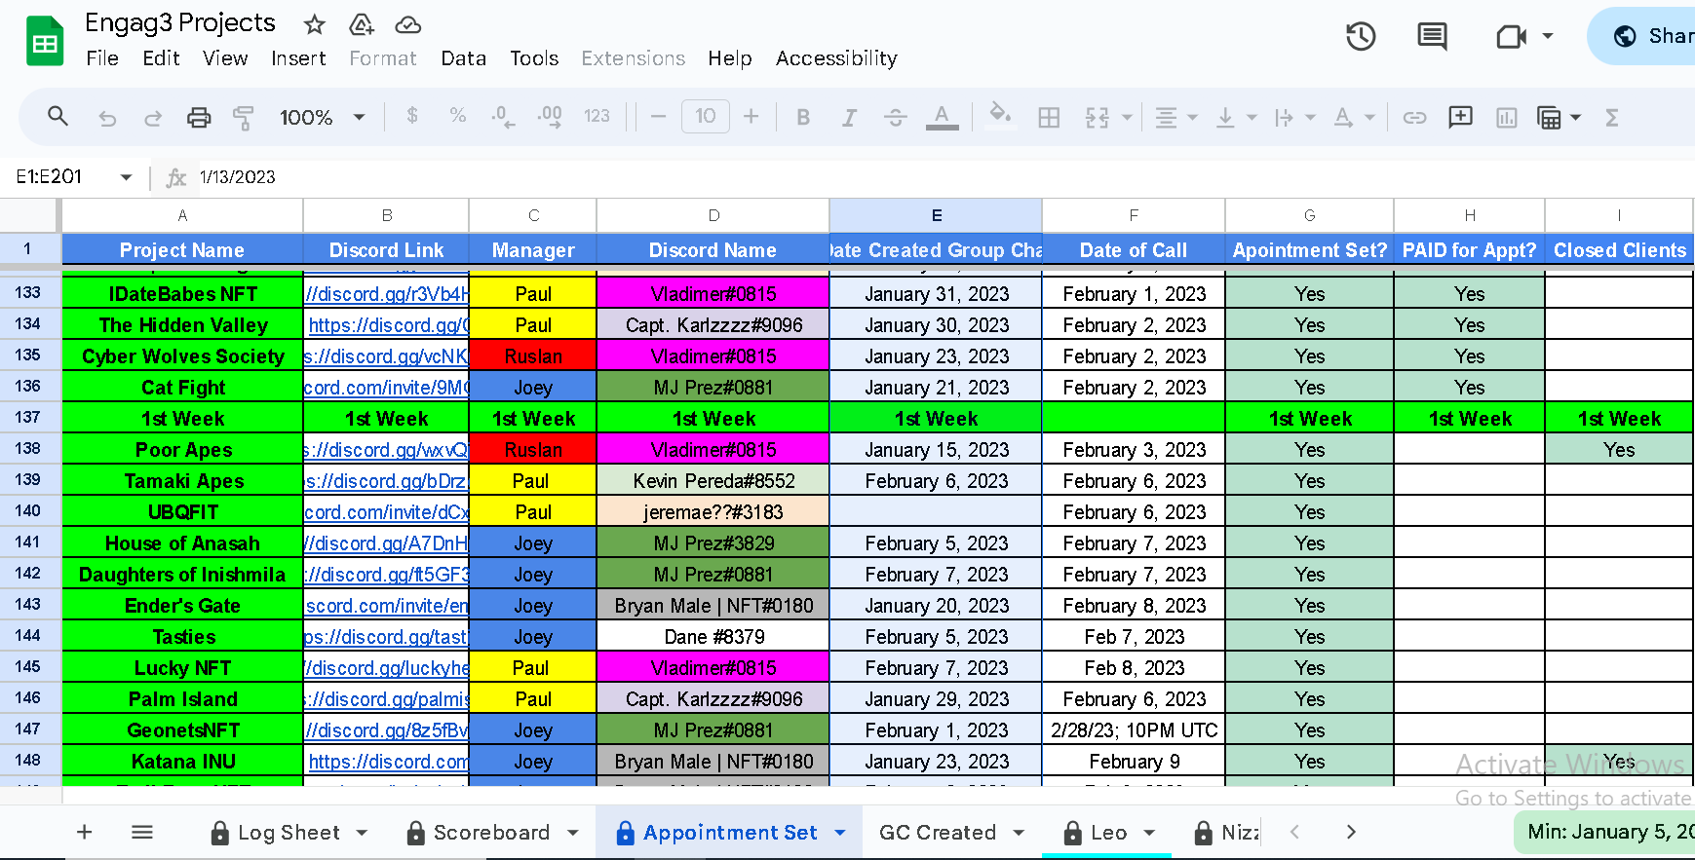
Task: Open Min: January 5 summary box
Action: click(x=1606, y=832)
